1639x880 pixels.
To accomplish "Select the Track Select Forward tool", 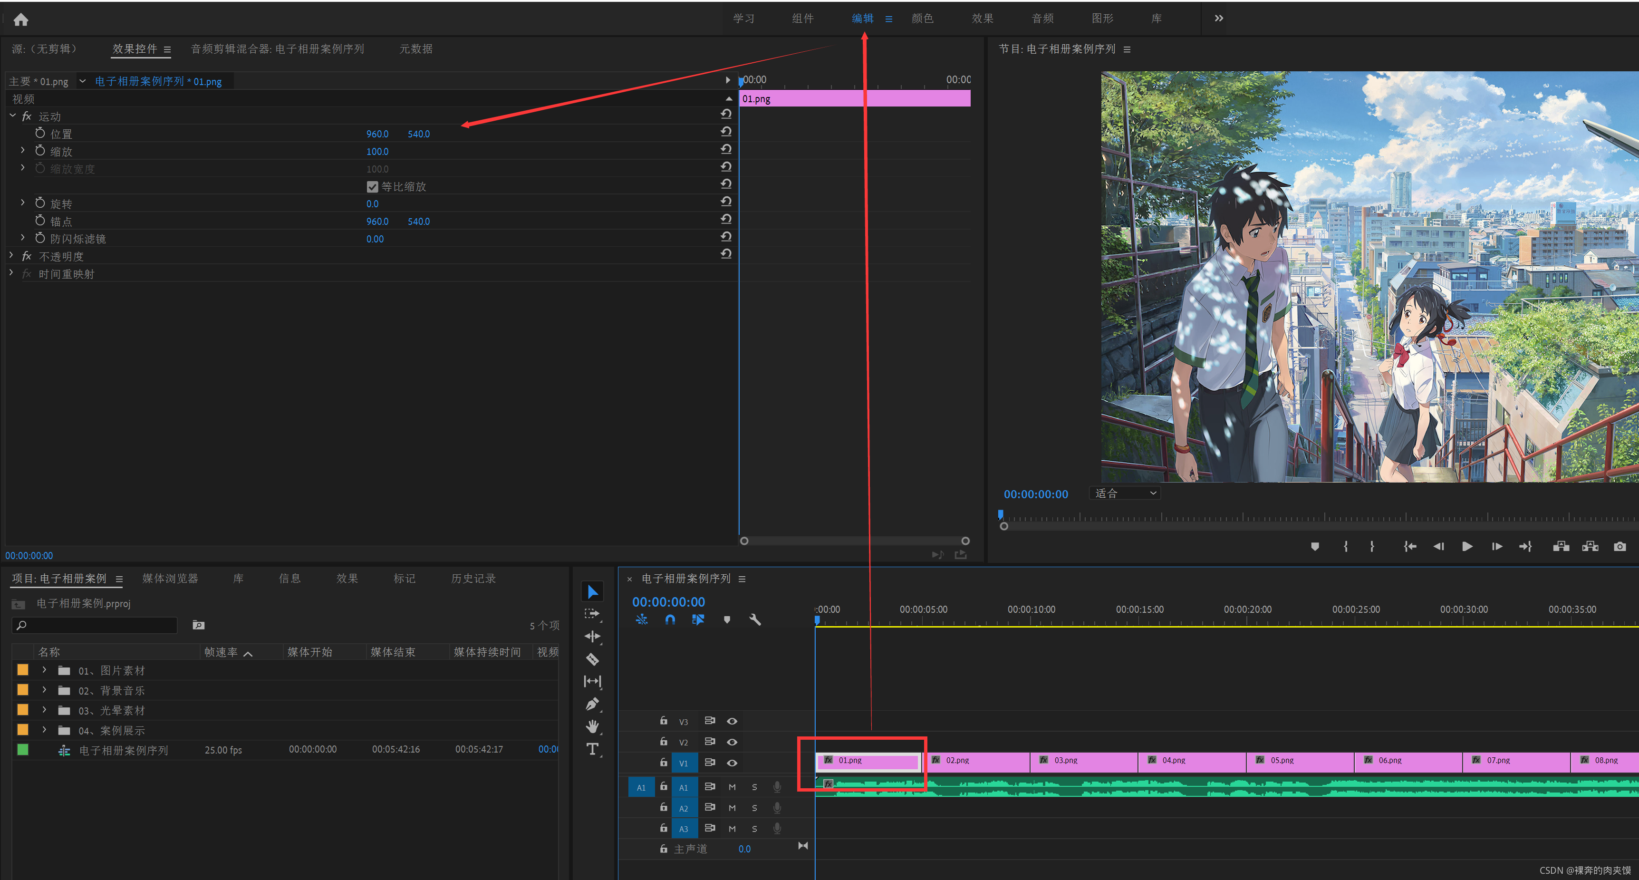I will click(x=592, y=614).
